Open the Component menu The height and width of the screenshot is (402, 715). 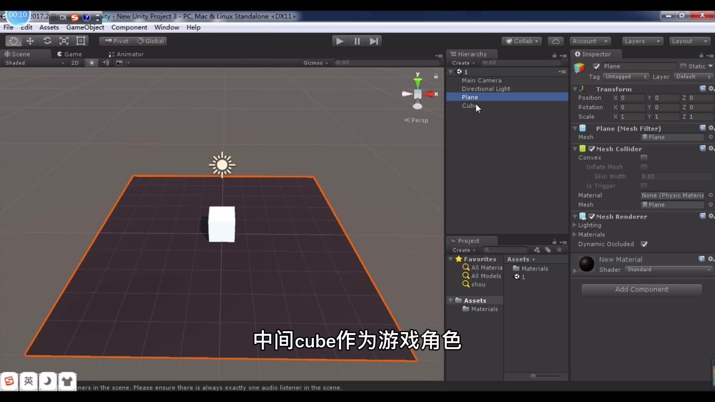tap(129, 27)
